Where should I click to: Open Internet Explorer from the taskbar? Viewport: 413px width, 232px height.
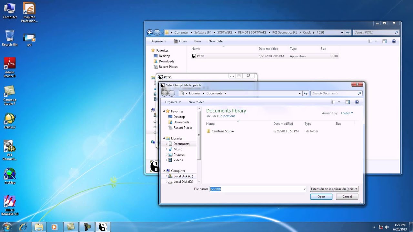click(23, 227)
